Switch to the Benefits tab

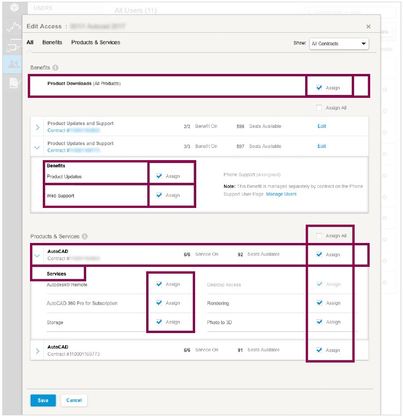point(52,42)
